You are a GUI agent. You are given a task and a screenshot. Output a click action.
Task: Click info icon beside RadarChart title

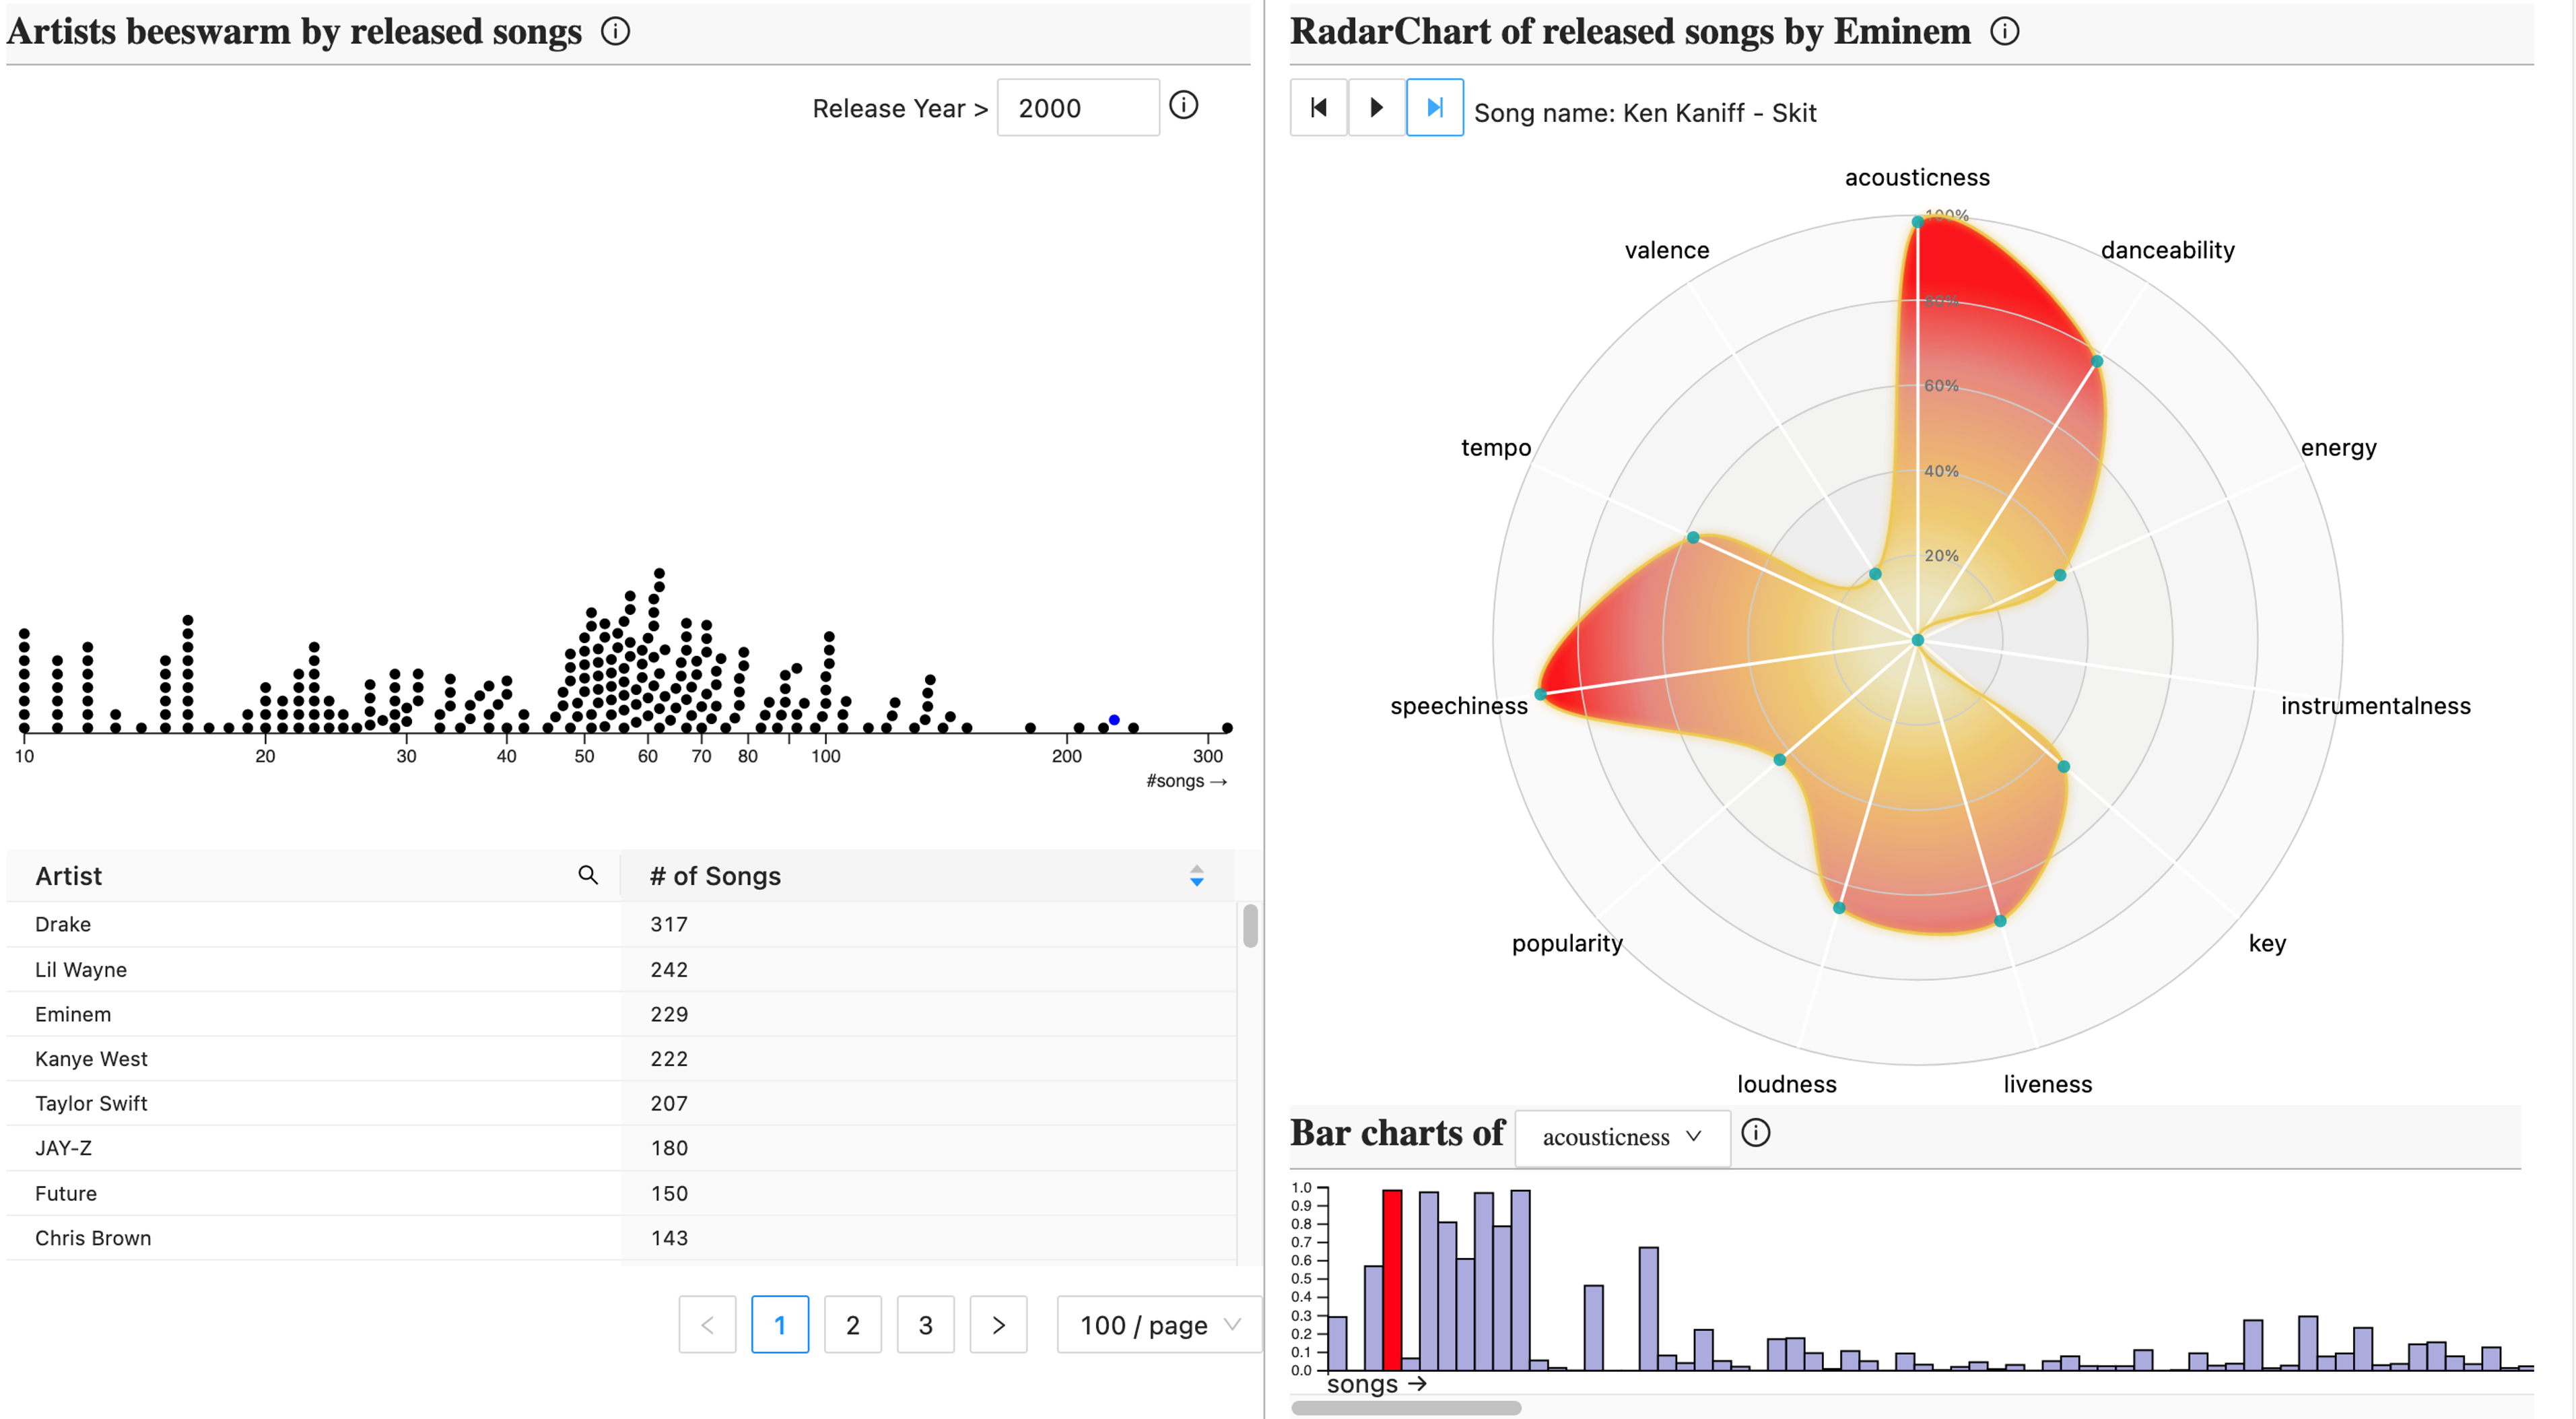(x=2004, y=31)
